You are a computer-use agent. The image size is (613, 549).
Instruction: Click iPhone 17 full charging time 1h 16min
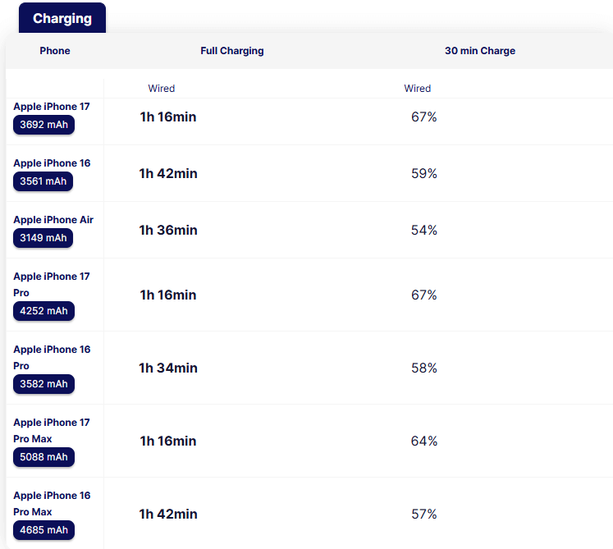(168, 117)
